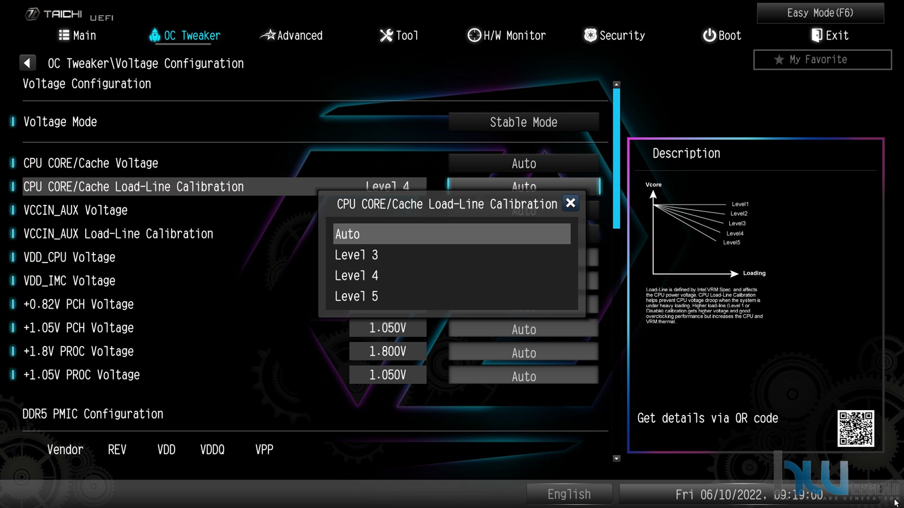Click the H/W Monitor gauge icon
Viewport: 904px width, 508px height.
tap(474, 35)
